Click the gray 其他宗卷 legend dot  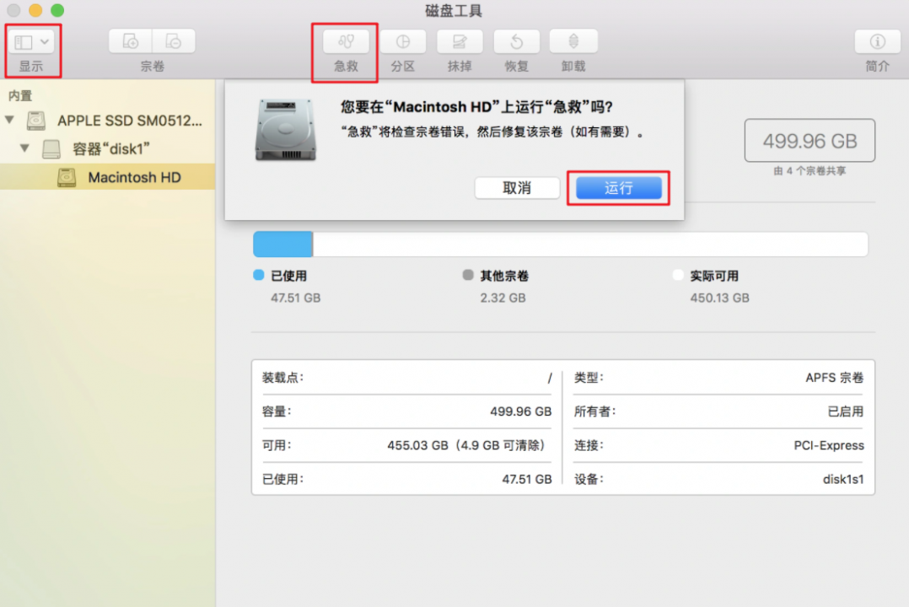468,275
